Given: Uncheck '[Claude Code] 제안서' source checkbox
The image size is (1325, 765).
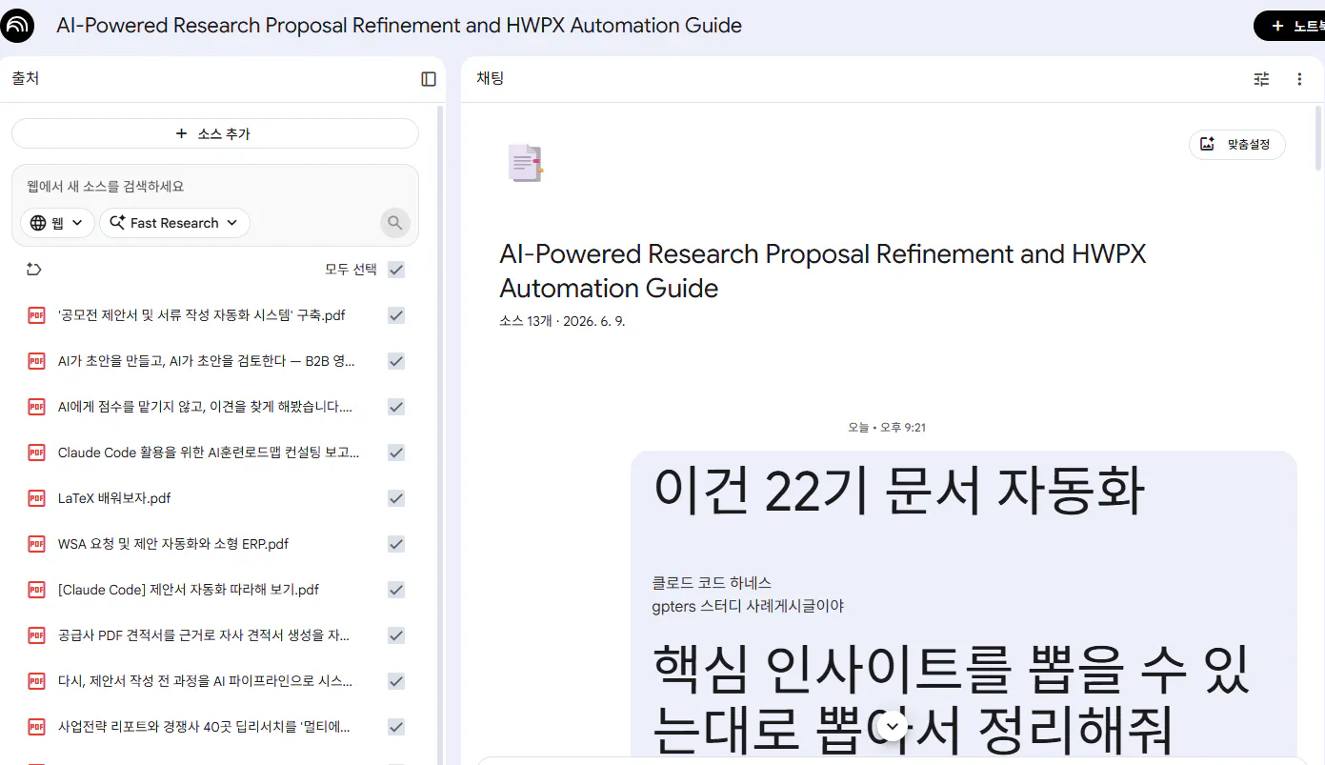Looking at the screenshot, I should (396, 590).
